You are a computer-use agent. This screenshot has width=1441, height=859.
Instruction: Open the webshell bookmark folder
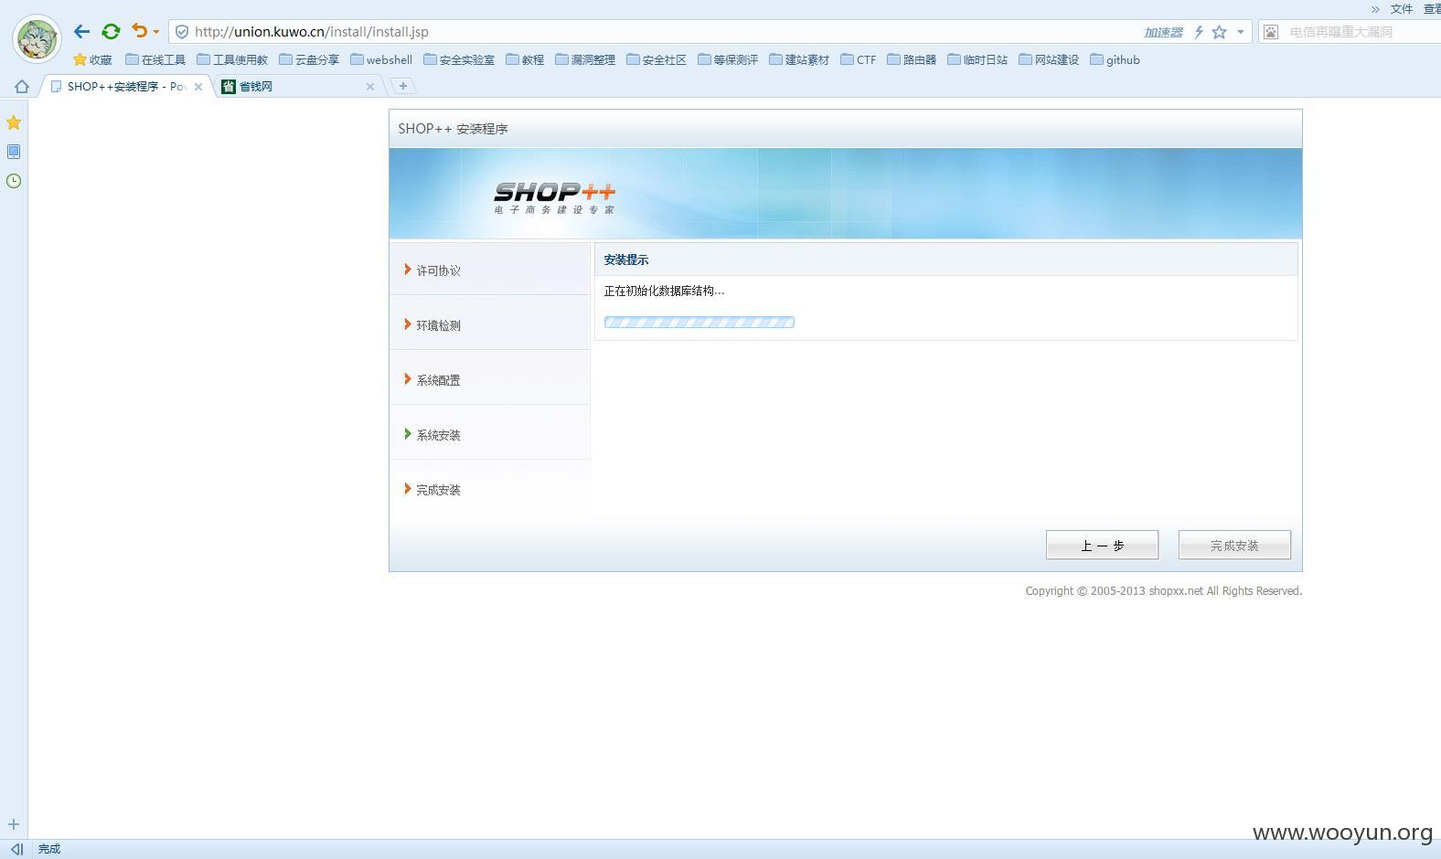pyautogui.click(x=381, y=59)
